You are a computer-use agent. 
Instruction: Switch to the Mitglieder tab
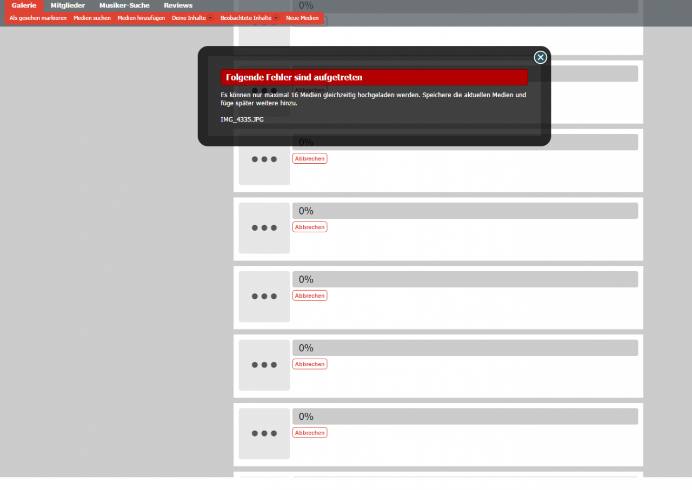pos(68,5)
